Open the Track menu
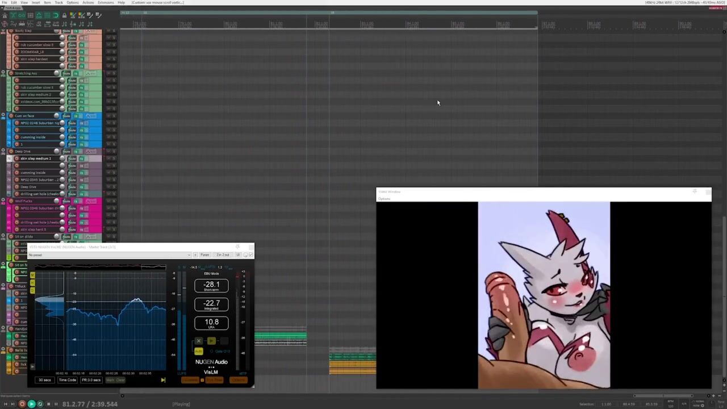The image size is (727, 409). [59, 2]
